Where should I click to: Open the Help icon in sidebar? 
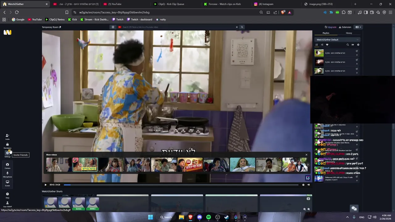pos(7,195)
